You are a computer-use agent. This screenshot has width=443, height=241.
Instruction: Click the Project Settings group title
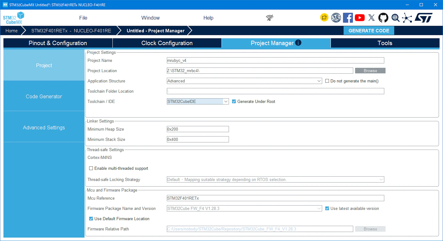pos(101,52)
